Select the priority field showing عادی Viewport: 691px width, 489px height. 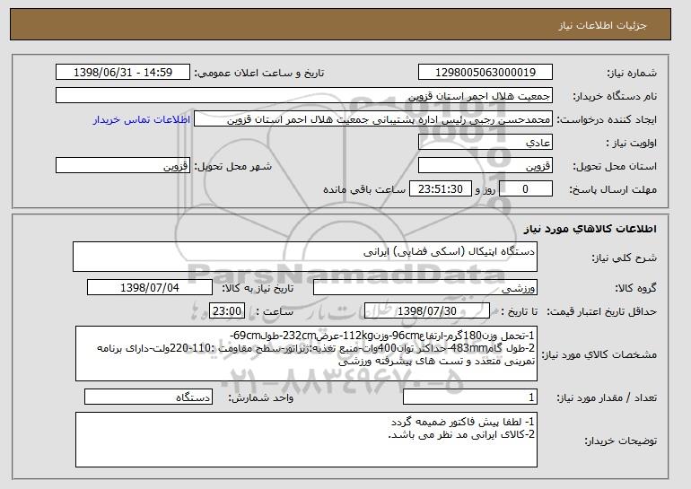[x=485, y=143]
